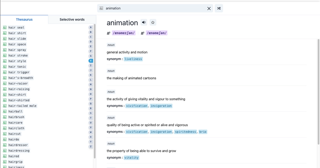320x168 pixels.
Task: Select the hair style entry in the word list
Action: pos(17,61)
